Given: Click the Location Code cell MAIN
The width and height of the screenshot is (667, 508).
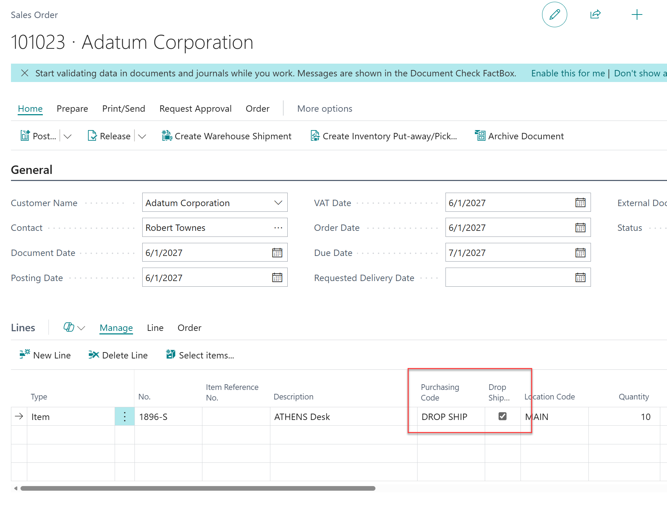Looking at the screenshot, I should (554, 416).
